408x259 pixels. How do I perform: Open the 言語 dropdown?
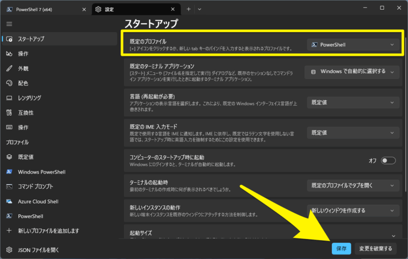click(353, 102)
